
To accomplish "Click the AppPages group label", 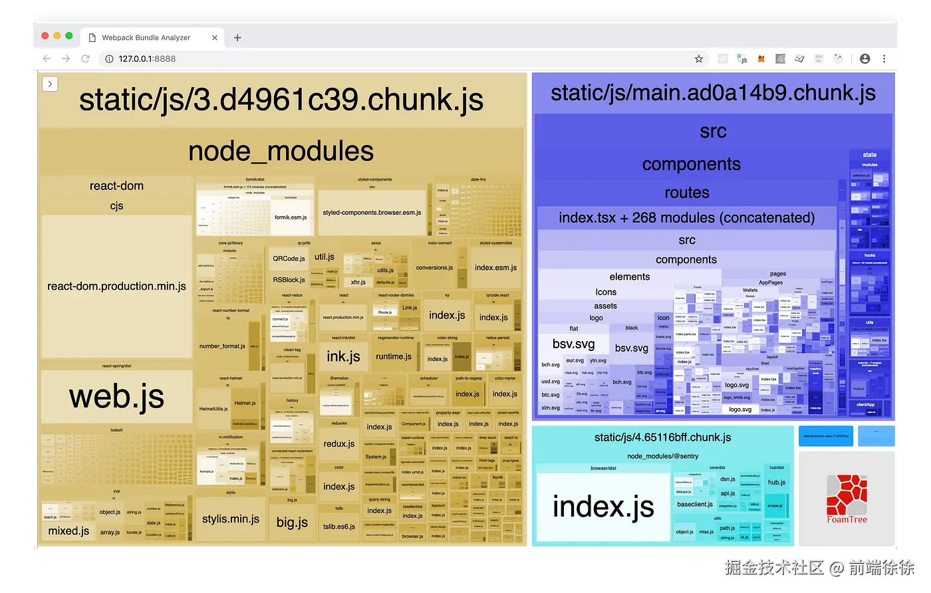I will 771,283.
